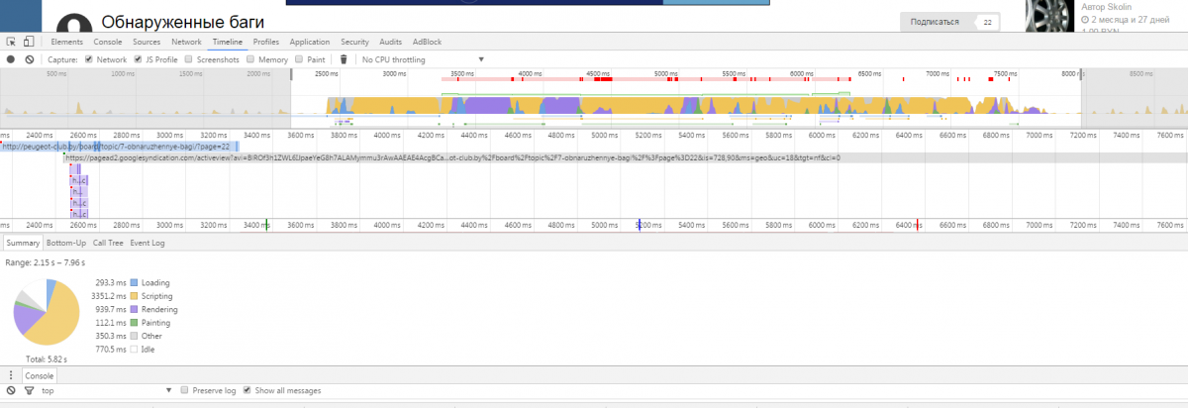Clear the timeline recording
The height and width of the screenshot is (408, 1188).
29,59
